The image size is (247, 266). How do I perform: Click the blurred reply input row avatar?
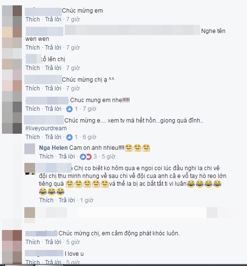pyautogui.click(x=30, y=213)
